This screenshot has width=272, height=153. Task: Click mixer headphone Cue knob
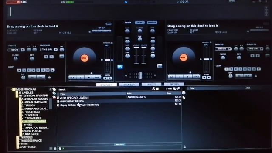140,39
